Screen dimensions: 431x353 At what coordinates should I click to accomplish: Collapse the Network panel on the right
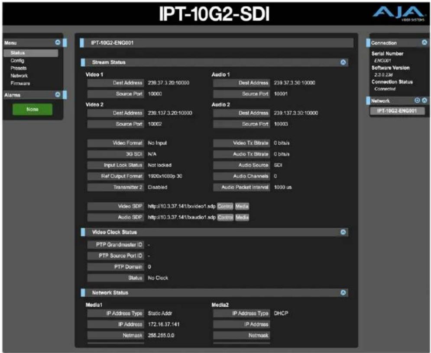425,100
